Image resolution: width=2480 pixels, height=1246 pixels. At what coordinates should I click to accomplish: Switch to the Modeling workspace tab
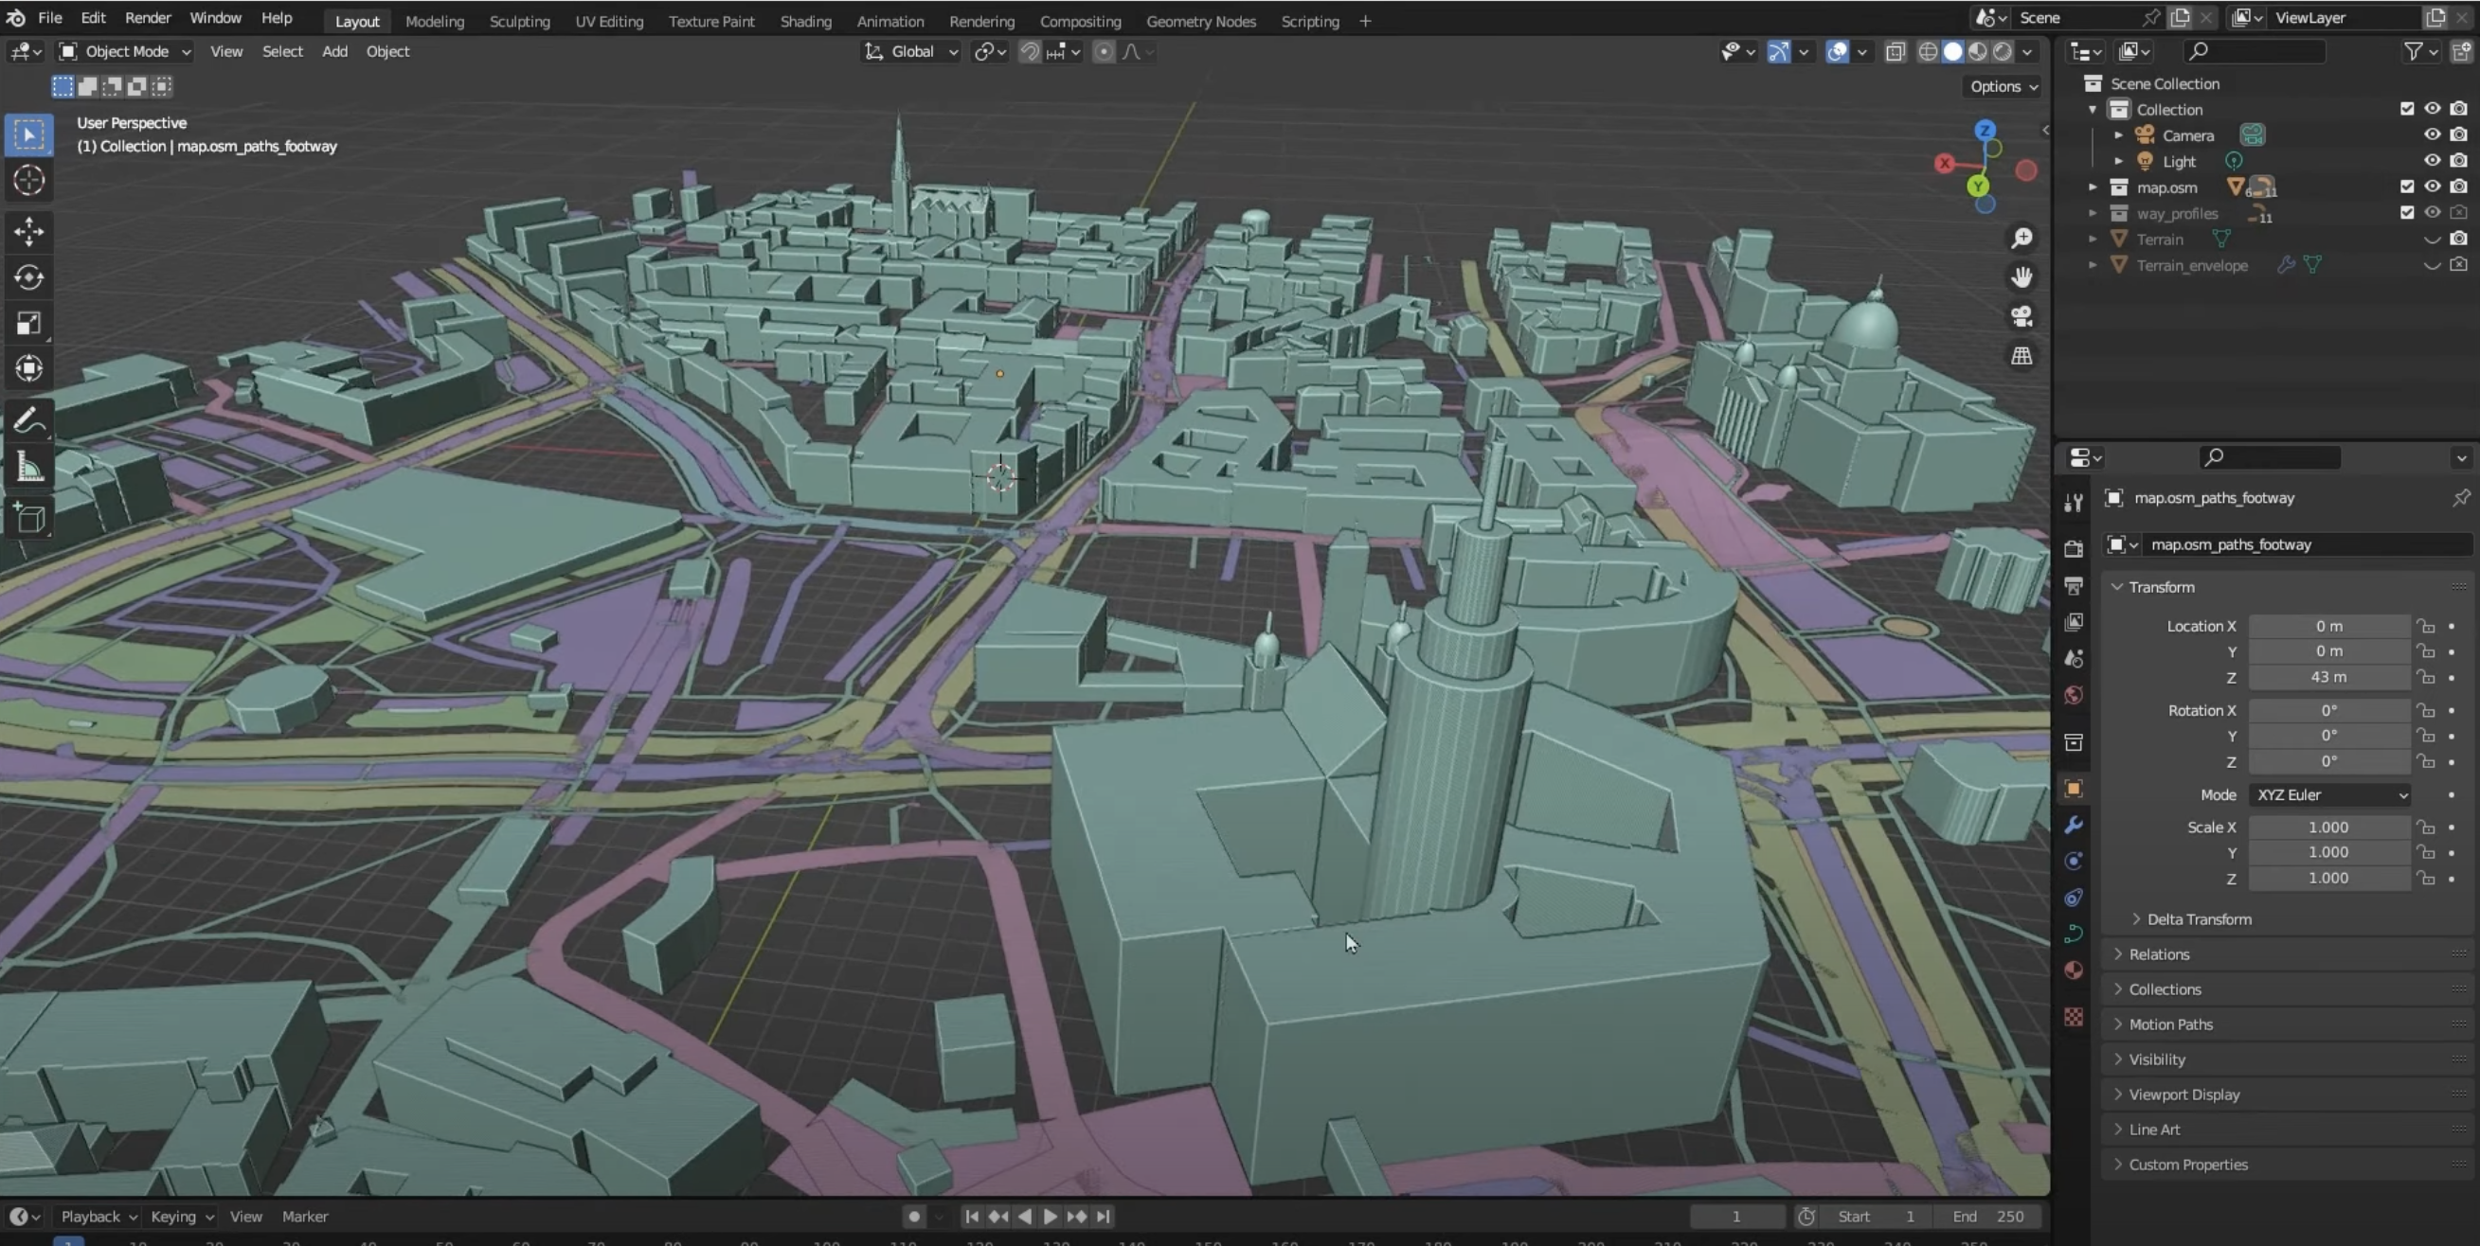[x=434, y=21]
